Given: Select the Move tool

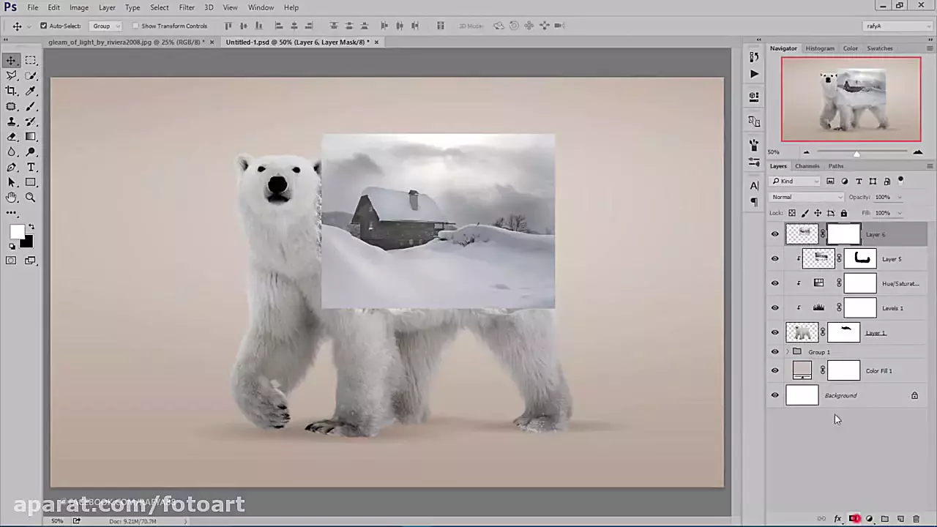Looking at the screenshot, I should tap(12, 61).
